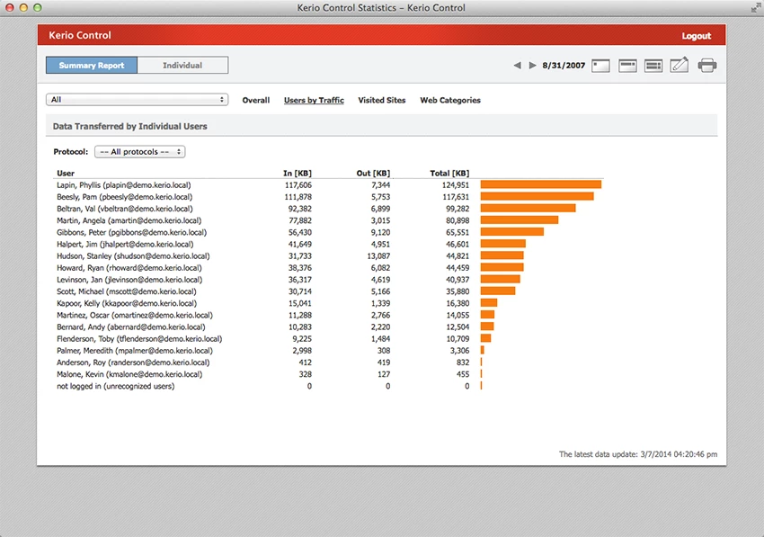Select the weekly period view icon

tap(627, 66)
